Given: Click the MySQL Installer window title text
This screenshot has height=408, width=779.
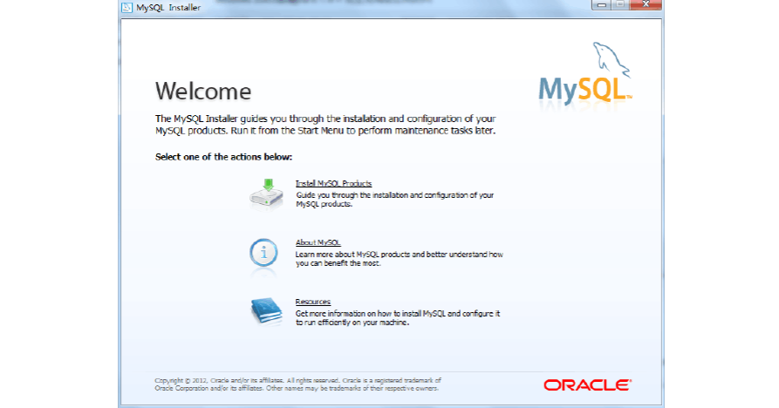Looking at the screenshot, I should click(x=168, y=8).
